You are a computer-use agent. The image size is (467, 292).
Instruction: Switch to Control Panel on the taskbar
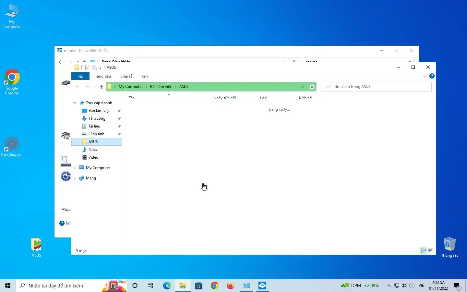(x=246, y=286)
